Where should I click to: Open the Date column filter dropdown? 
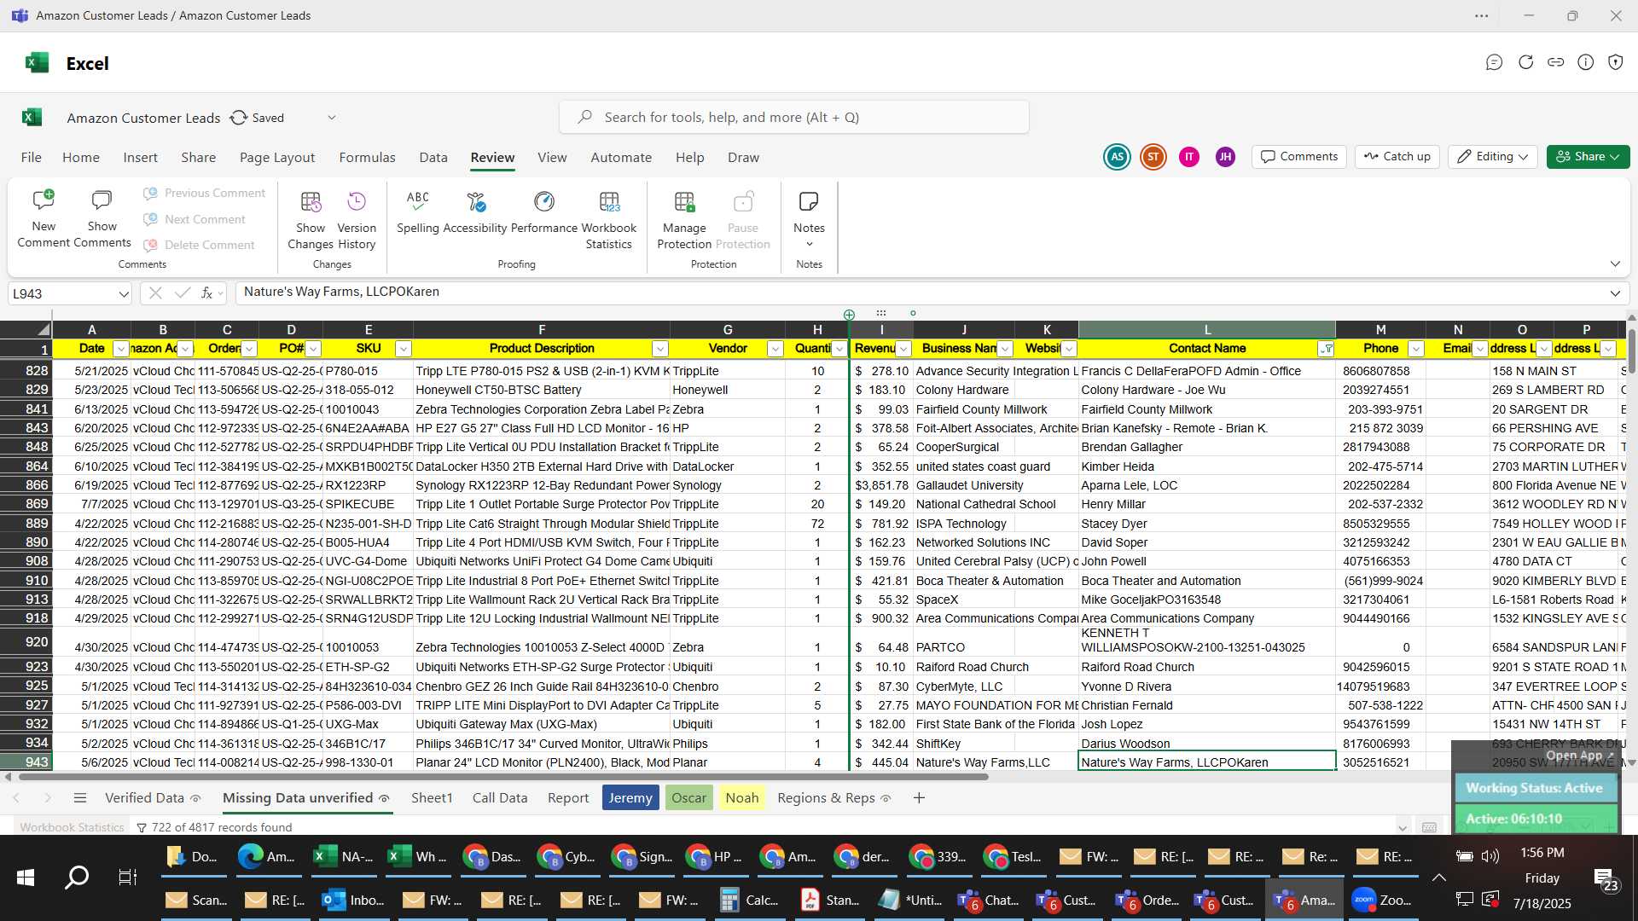(x=120, y=349)
